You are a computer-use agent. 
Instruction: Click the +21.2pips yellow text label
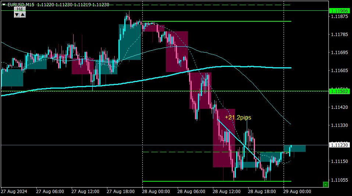(x=238, y=117)
